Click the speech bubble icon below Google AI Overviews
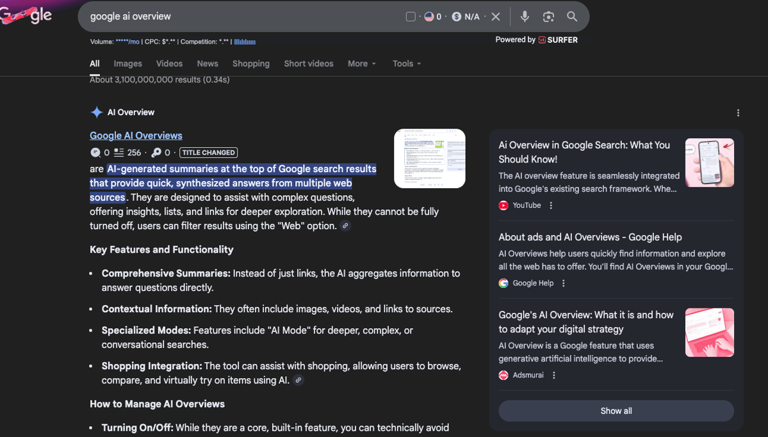The width and height of the screenshot is (768, 437). pyautogui.click(x=95, y=153)
